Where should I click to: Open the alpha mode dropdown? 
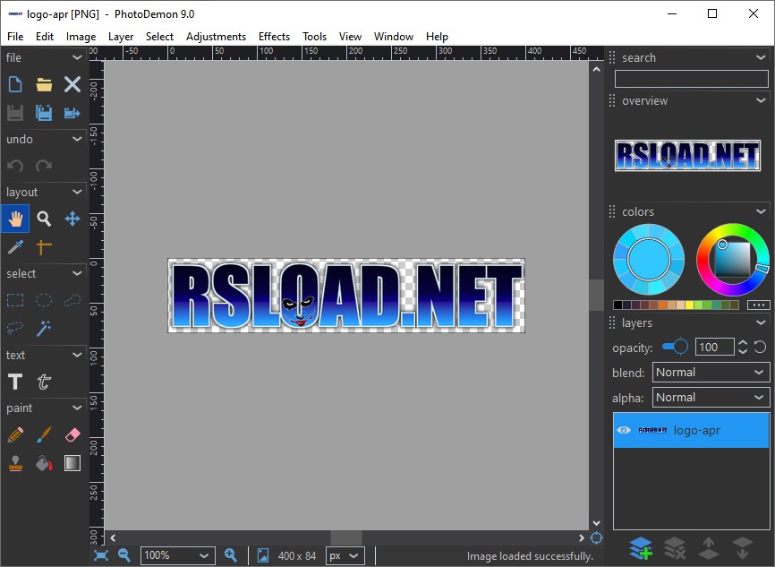(x=711, y=398)
